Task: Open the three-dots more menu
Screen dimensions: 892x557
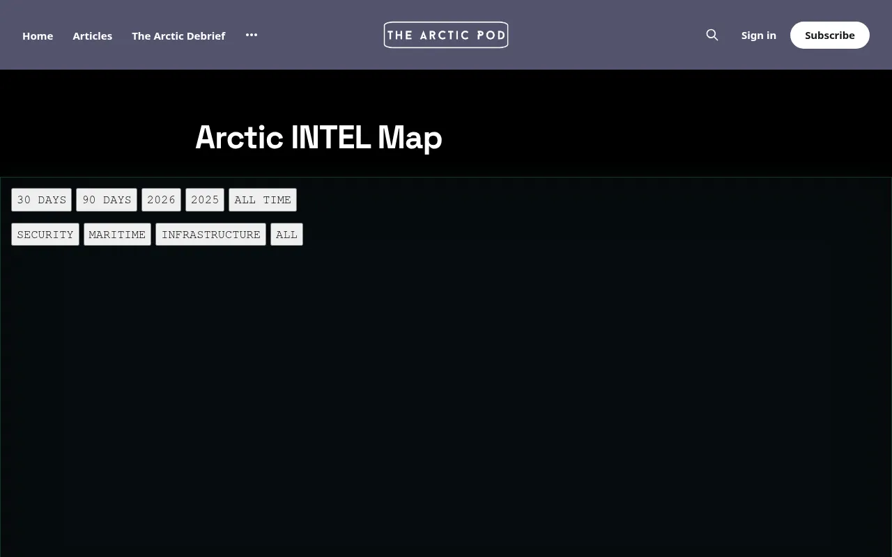Action: coord(252,35)
